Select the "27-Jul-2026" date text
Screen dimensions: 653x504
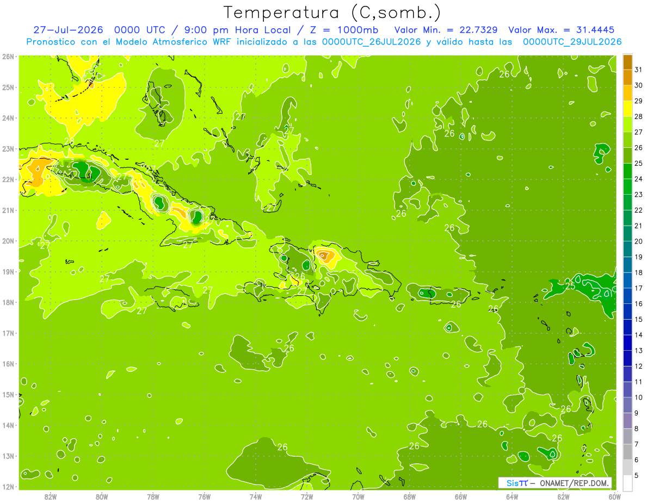tap(69, 30)
